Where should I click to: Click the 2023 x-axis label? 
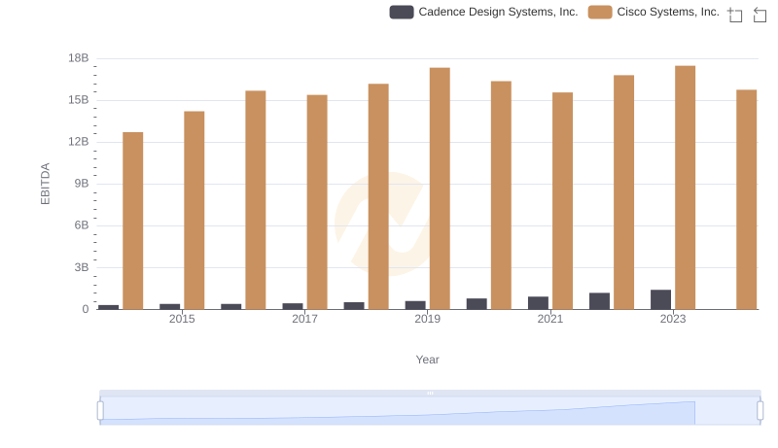point(673,319)
